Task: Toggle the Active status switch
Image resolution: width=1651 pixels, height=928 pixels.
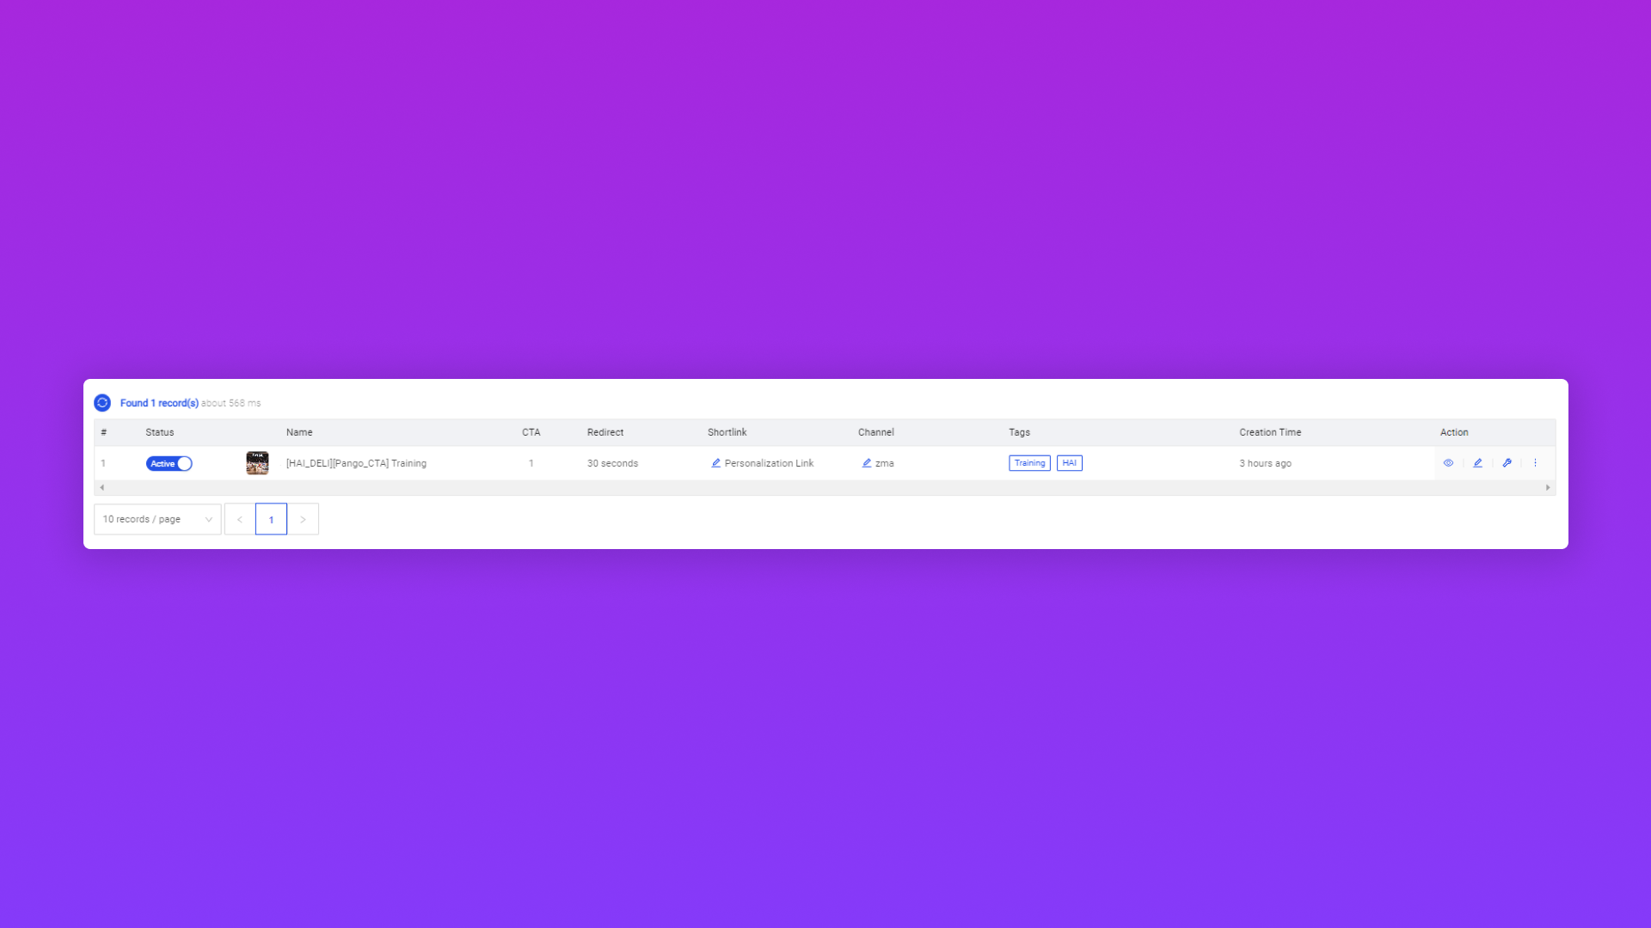Action: tap(169, 464)
